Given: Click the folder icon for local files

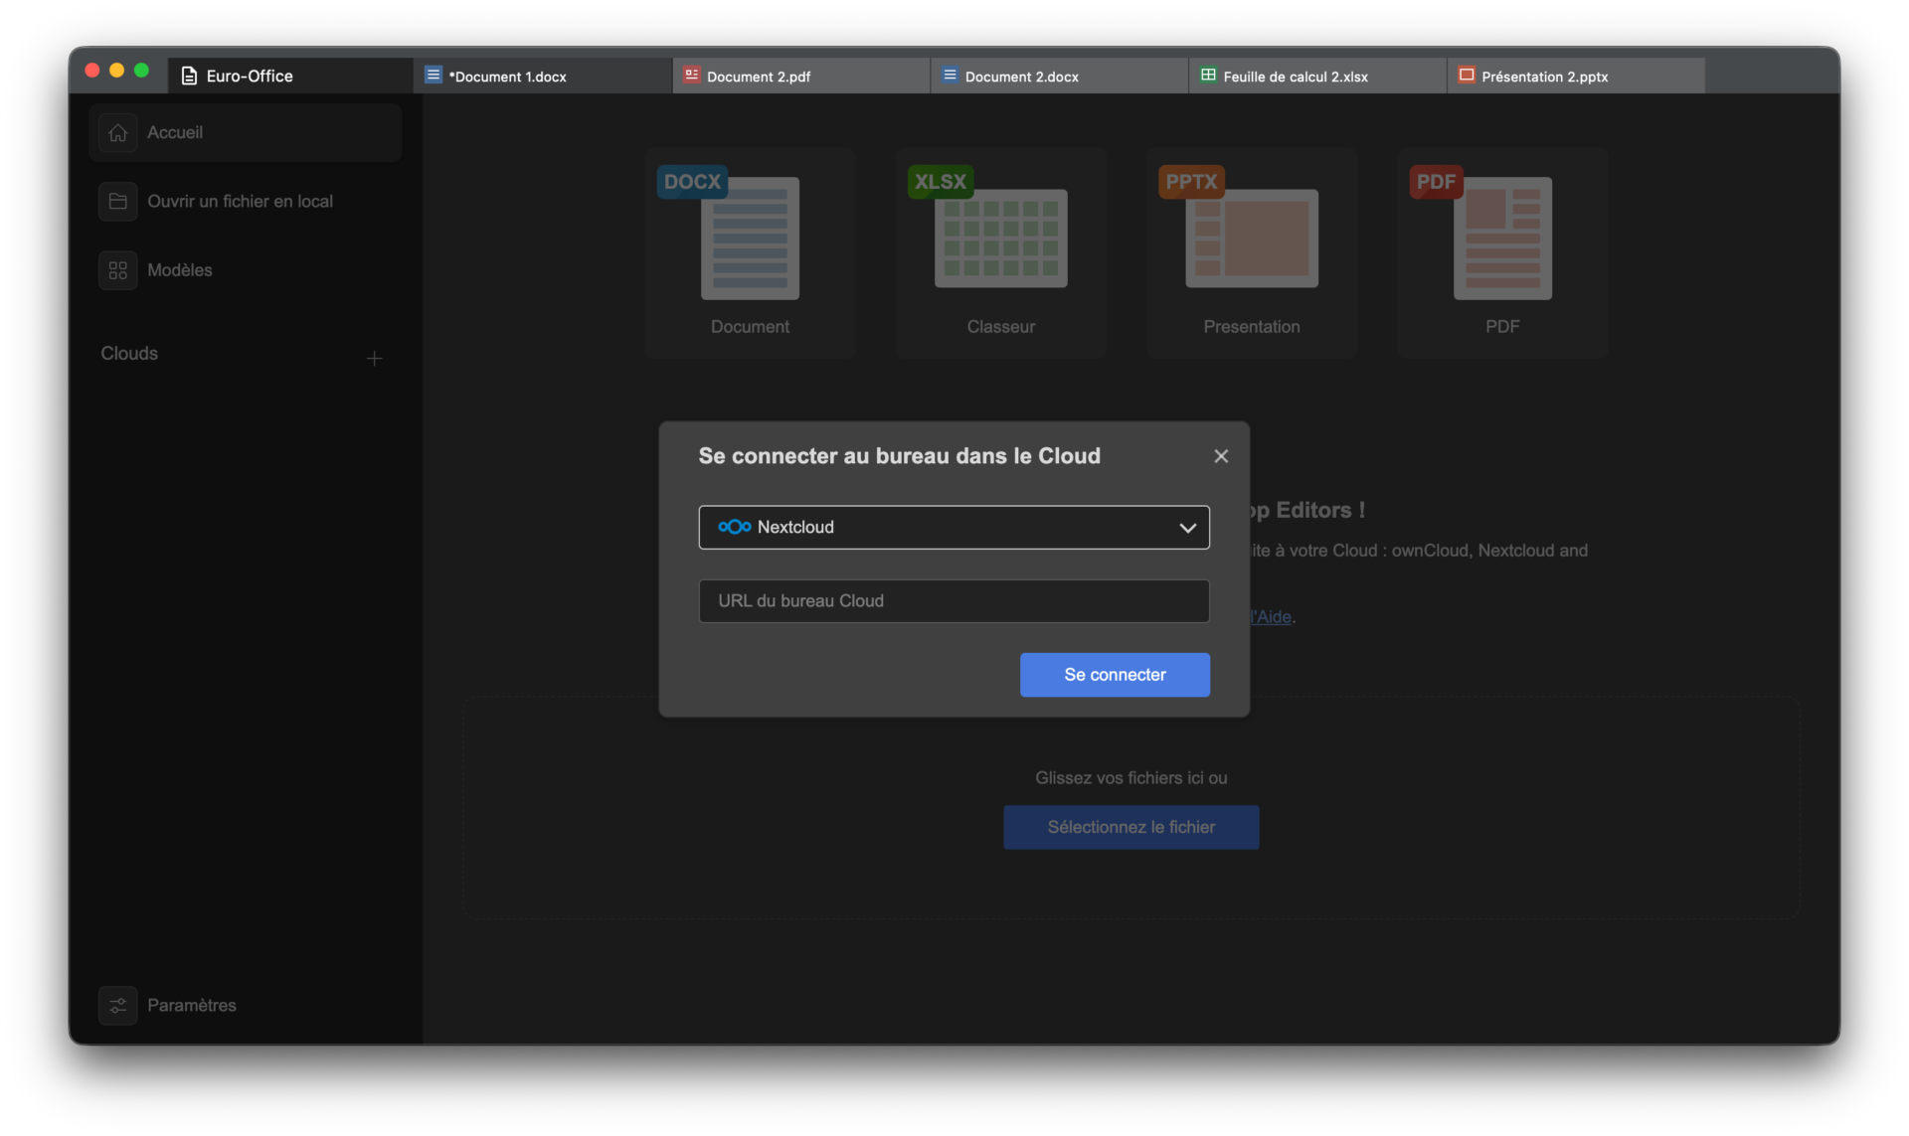Looking at the screenshot, I should [117, 201].
